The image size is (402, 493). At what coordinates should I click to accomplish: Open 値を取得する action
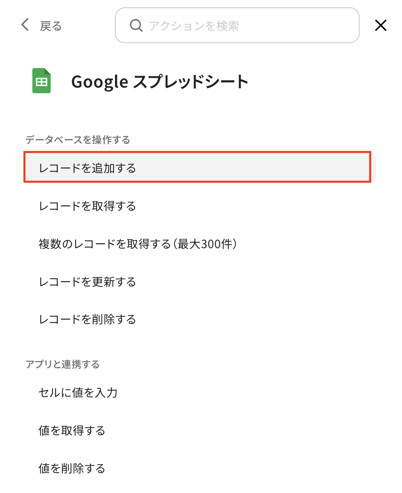coord(72,430)
